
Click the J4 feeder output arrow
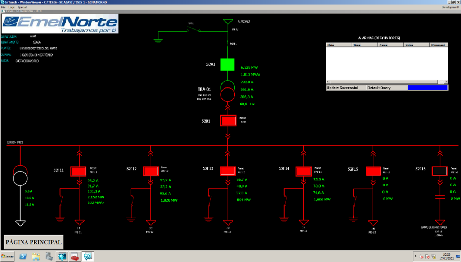coord(304,222)
